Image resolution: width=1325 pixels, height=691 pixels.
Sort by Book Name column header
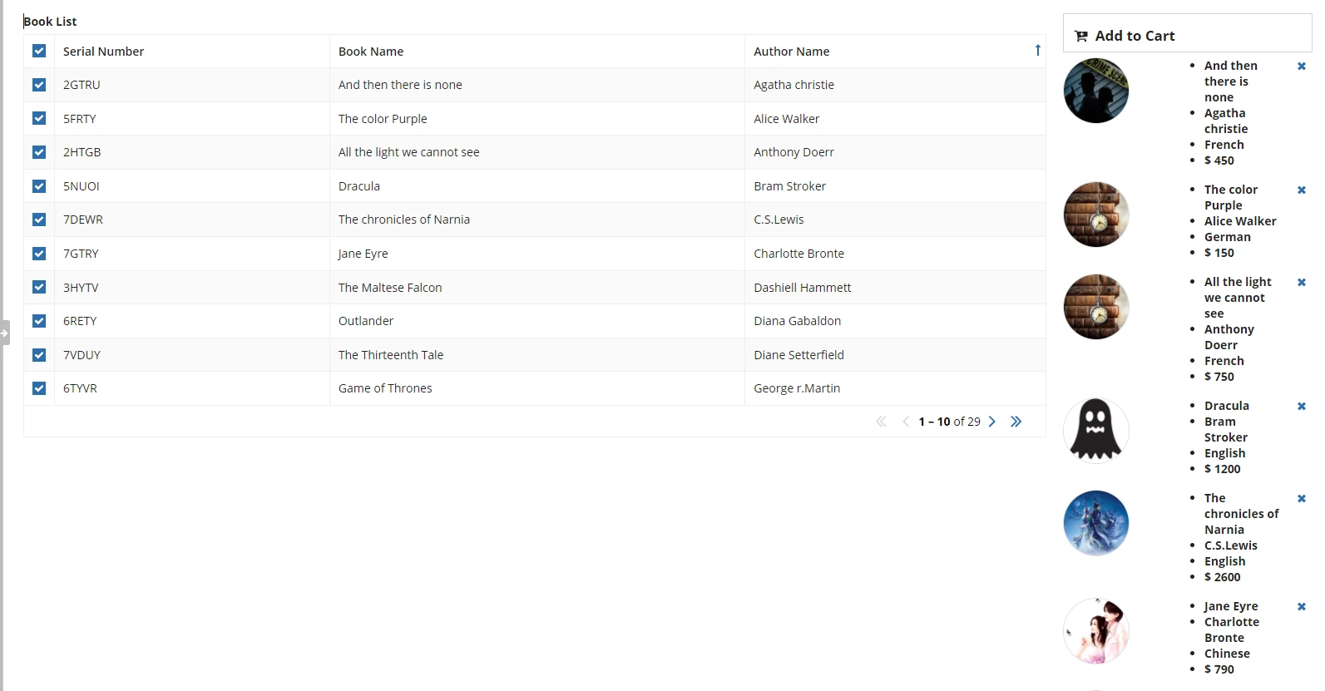click(x=371, y=52)
